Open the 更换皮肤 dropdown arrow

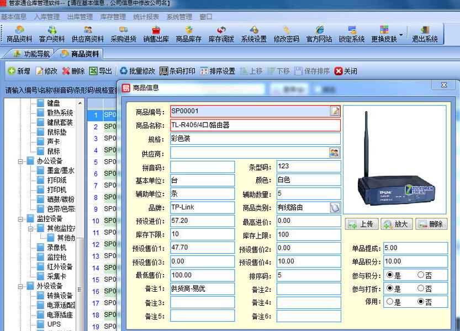click(x=401, y=35)
